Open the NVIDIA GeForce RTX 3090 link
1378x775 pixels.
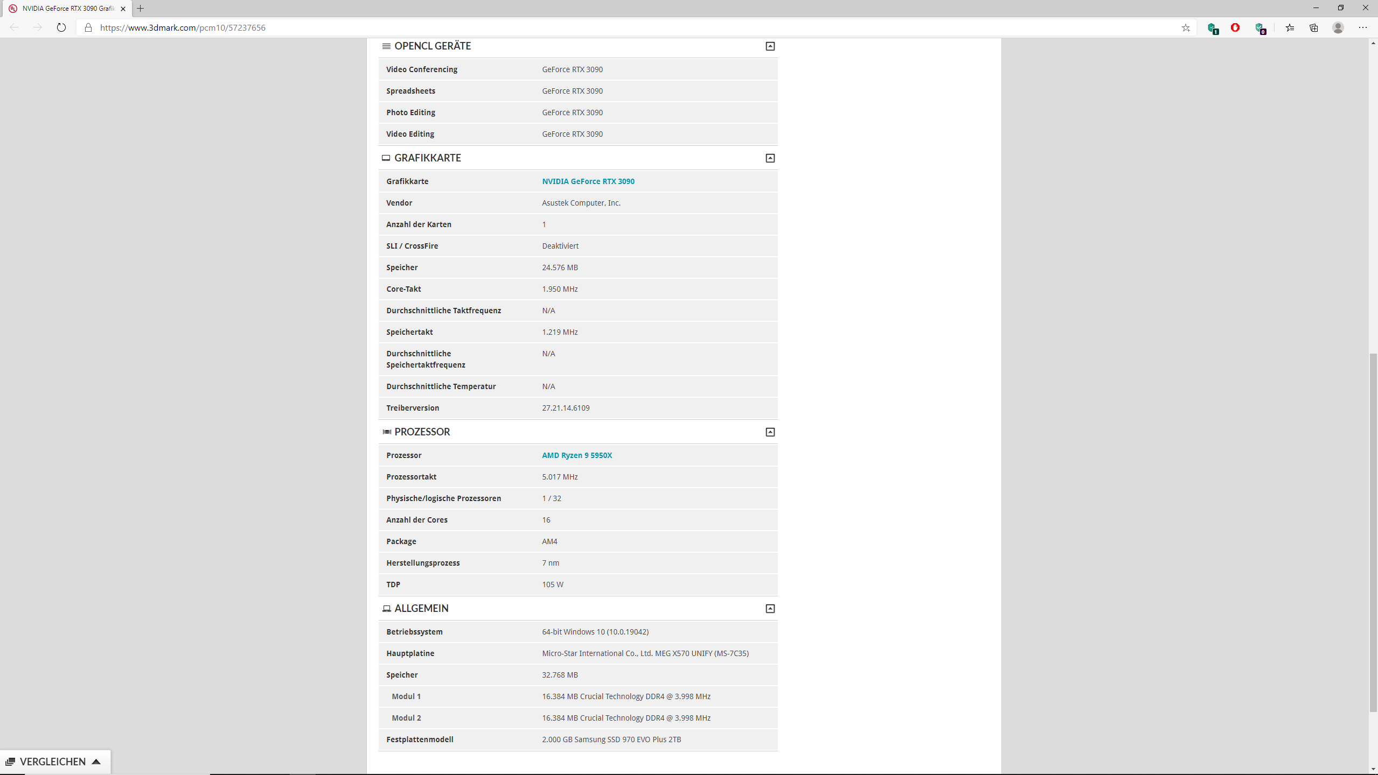pyautogui.click(x=588, y=181)
